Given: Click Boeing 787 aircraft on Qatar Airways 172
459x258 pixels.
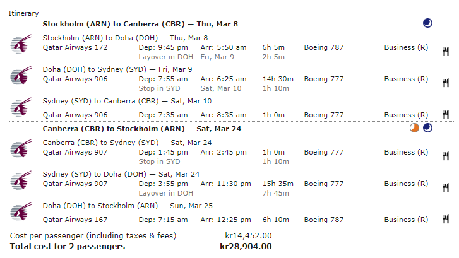Looking at the screenshot, I should tap(325, 47).
